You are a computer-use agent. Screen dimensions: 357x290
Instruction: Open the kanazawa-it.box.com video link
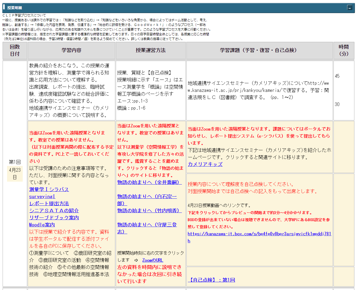(259, 234)
